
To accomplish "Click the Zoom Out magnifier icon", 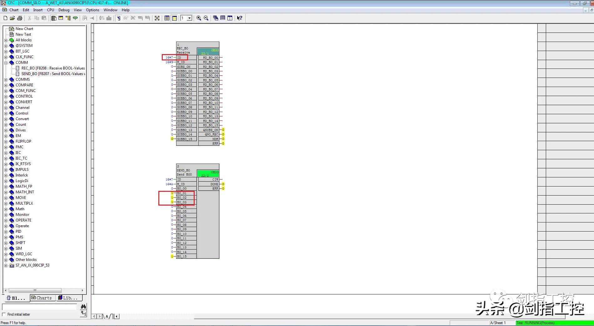I will (206, 18).
